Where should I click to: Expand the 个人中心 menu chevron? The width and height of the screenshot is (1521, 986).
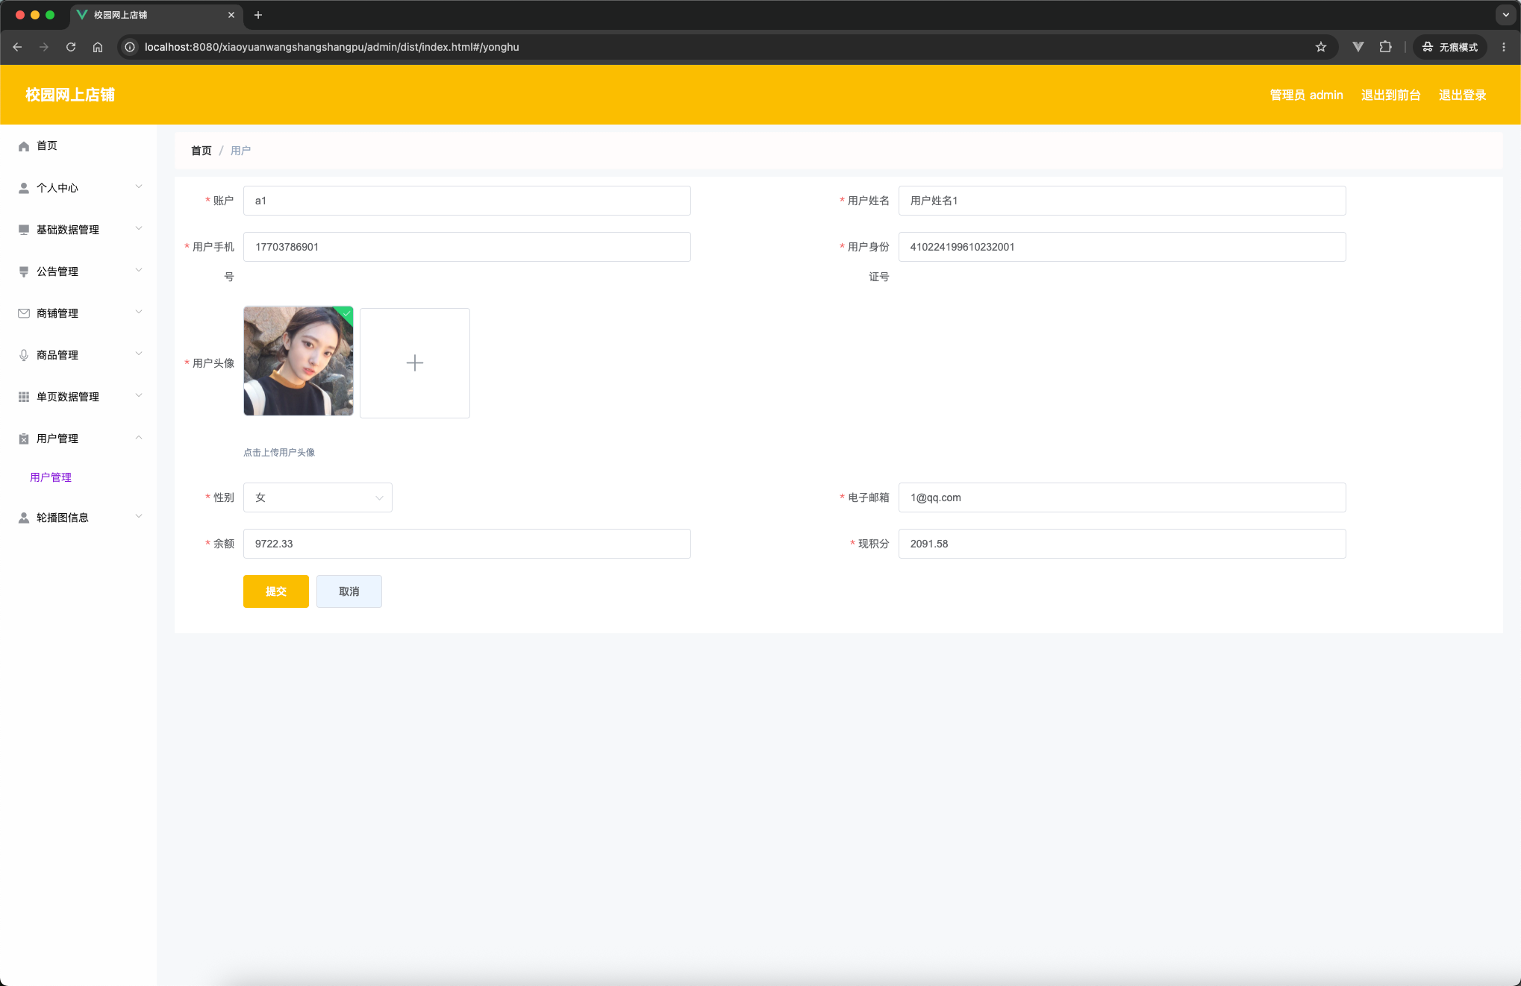pyautogui.click(x=139, y=186)
